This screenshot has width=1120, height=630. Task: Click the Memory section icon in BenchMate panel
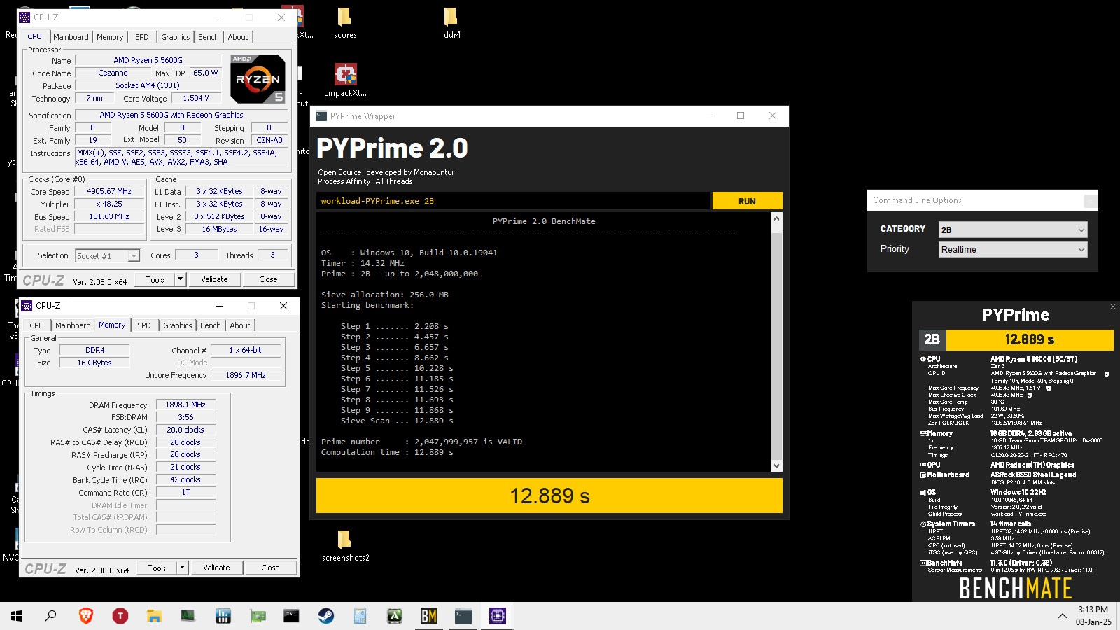pyautogui.click(x=923, y=433)
